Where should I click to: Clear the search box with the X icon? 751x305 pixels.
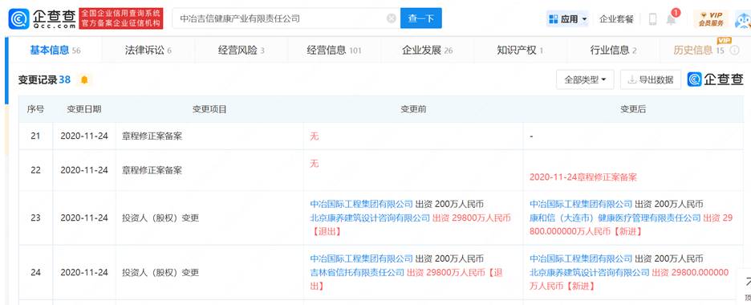pyautogui.click(x=392, y=18)
